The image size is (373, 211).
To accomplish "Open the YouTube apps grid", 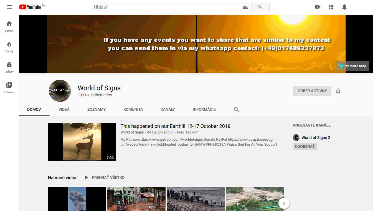I will click(x=331, y=7).
